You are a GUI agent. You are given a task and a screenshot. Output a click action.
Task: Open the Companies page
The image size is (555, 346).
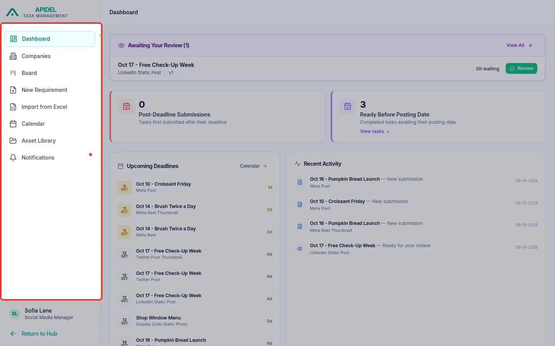pos(50,56)
